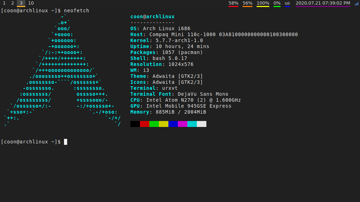Click the WM: i3 line
The width and height of the screenshot is (360, 202).
[140, 70]
